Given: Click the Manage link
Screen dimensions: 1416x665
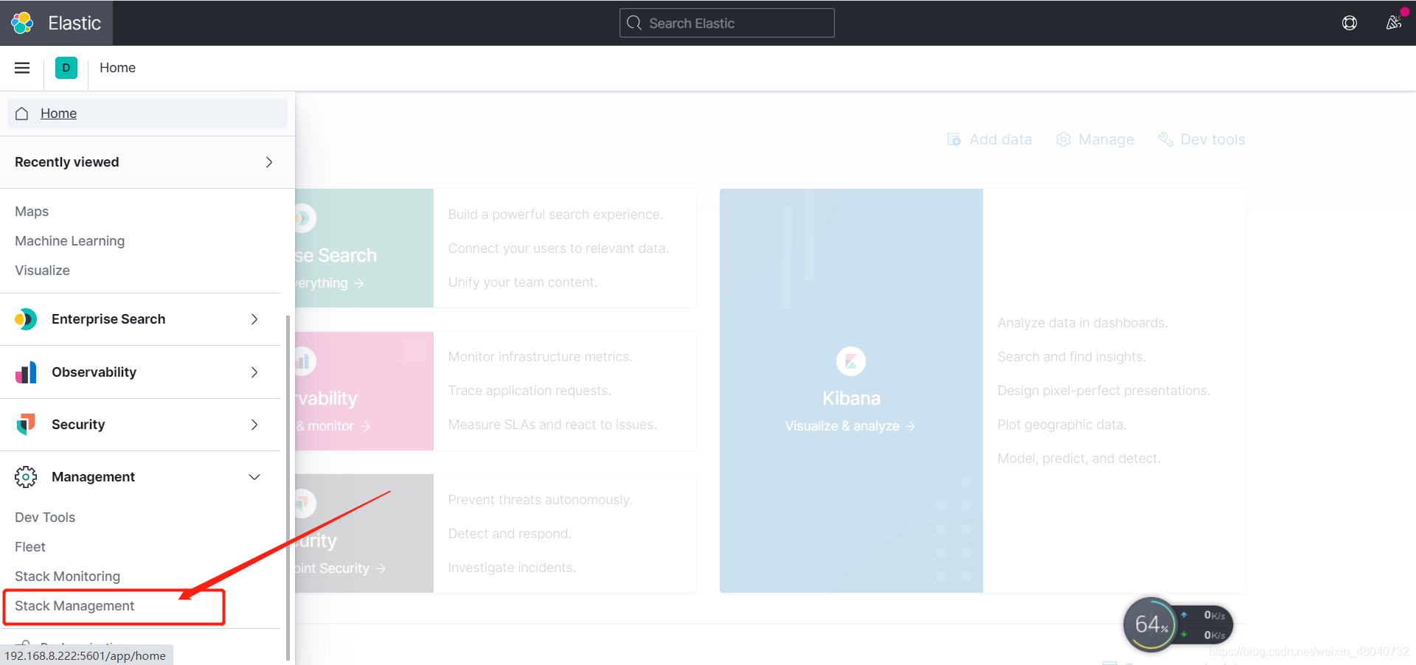Looking at the screenshot, I should pyautogui.click(x=1106, y=139).
